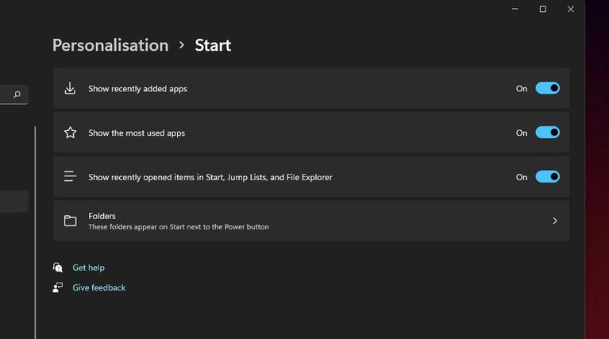
Task: Open the Give feedback link
Action: [98, 287]
